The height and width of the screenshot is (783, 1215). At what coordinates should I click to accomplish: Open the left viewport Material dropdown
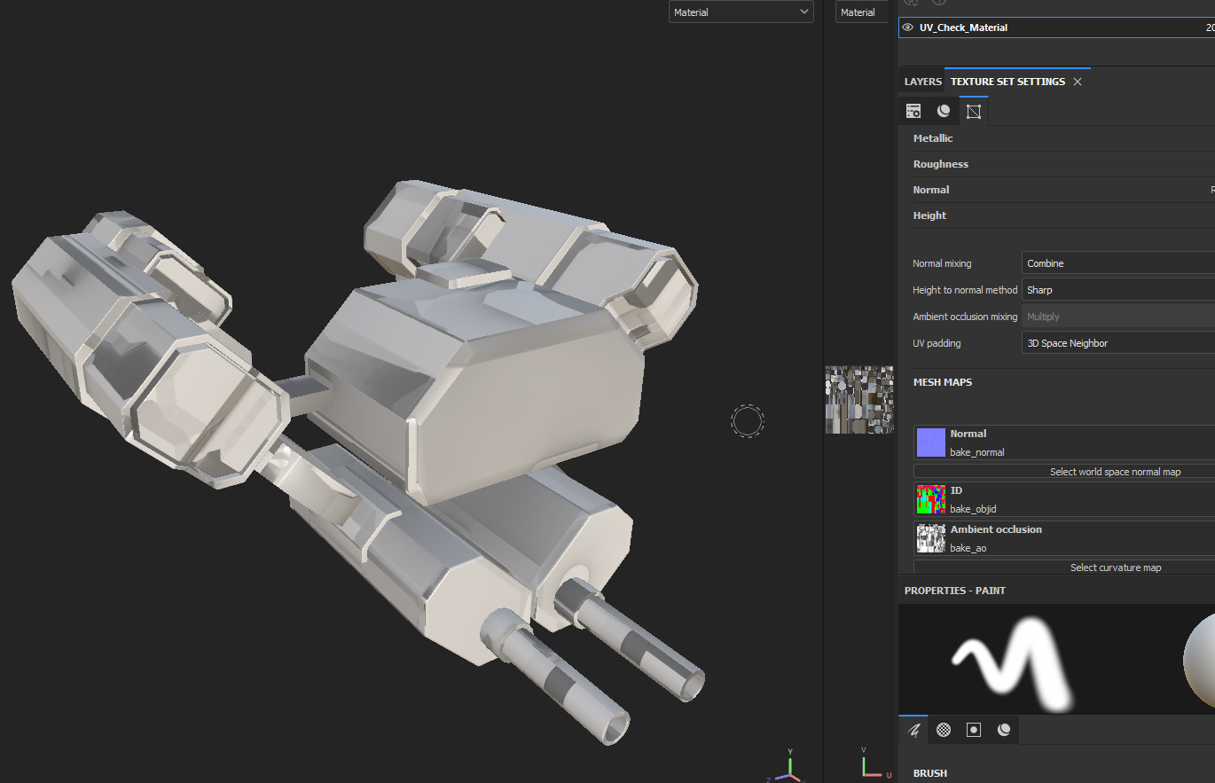coord(741,12)
